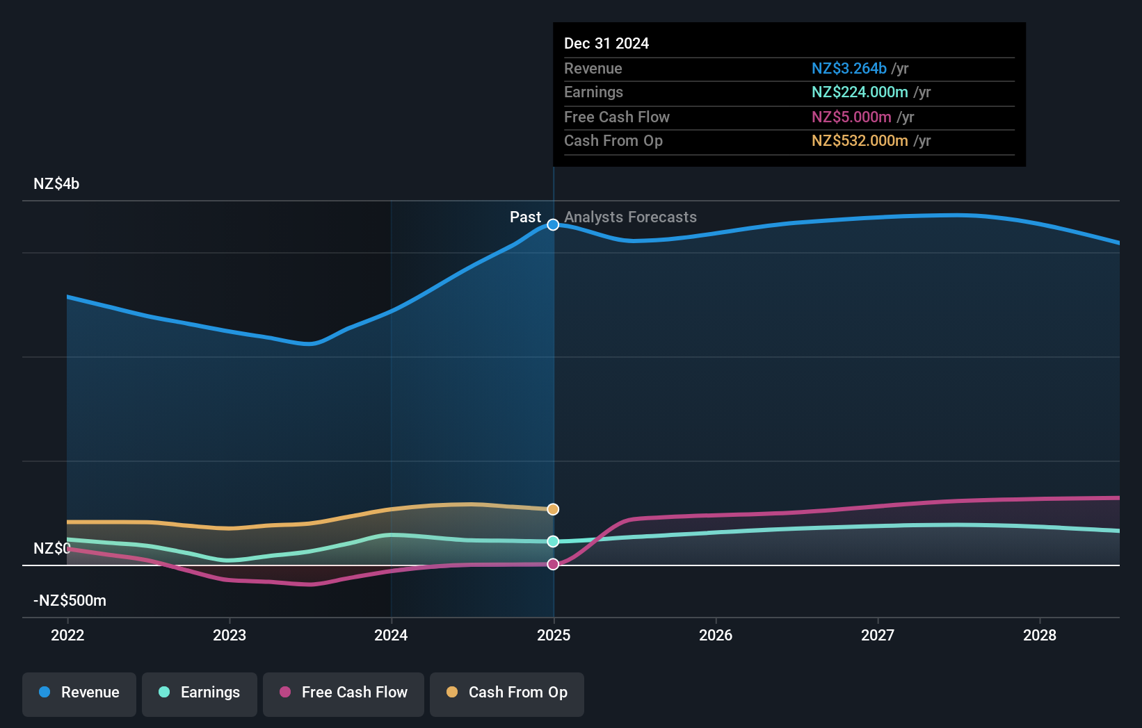Toggle the Earnings series off
The image size is (1142, 728).
200,693
